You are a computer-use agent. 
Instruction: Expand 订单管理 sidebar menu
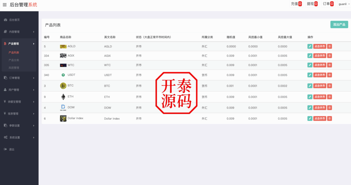point(19,78)
